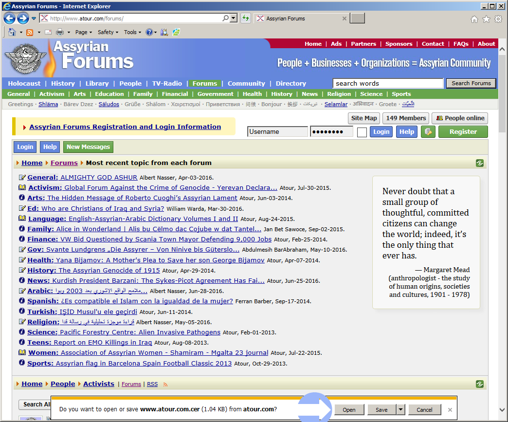Switch to the Assyrian Forums browser tab

[301, 18]
